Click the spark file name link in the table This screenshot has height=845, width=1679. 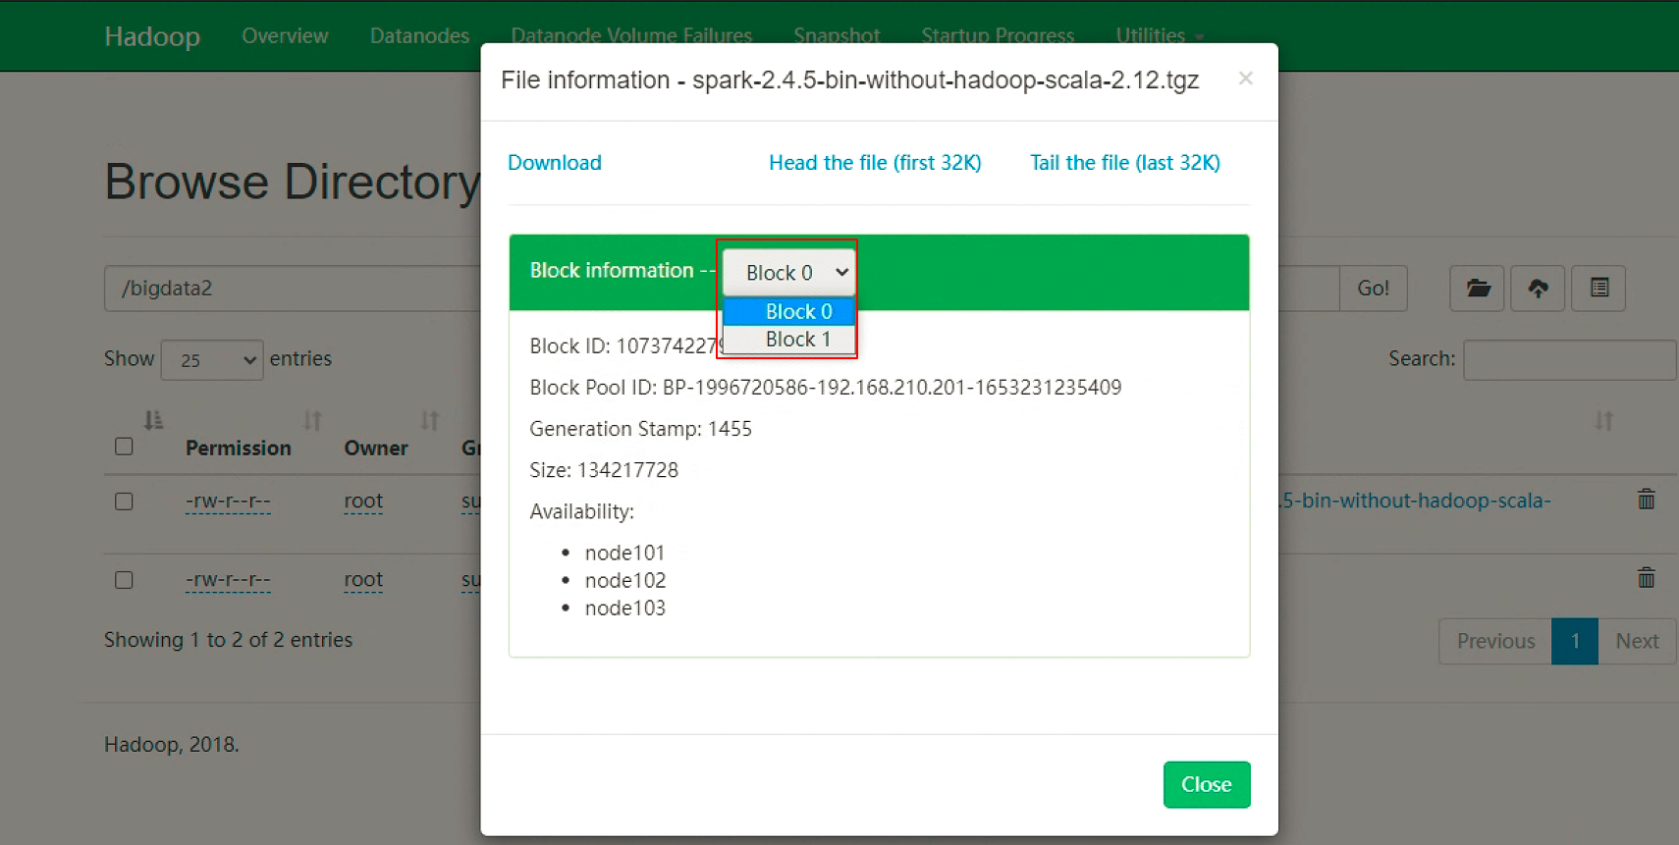point(1415,501)
